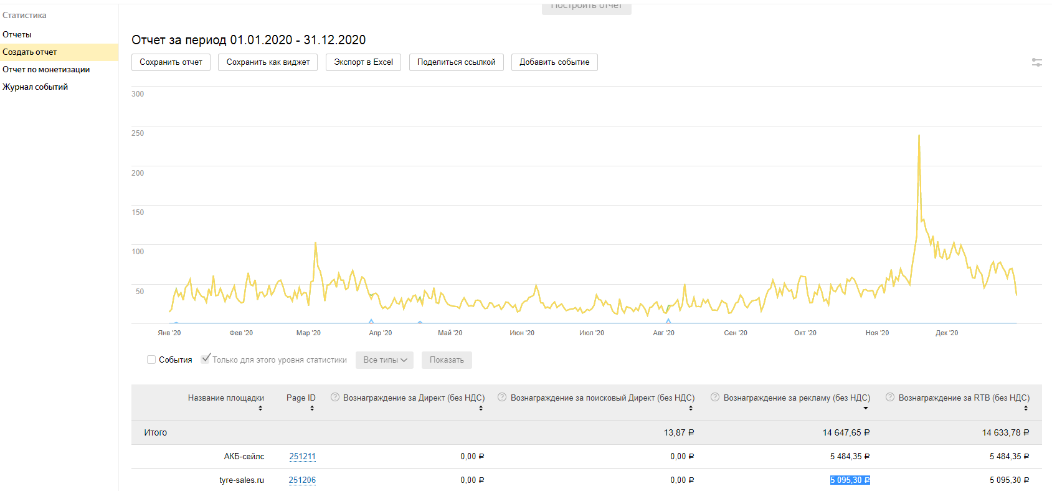1052x491 pixels.
Task: Click the Page ID column header text
Action: point(301,398)
